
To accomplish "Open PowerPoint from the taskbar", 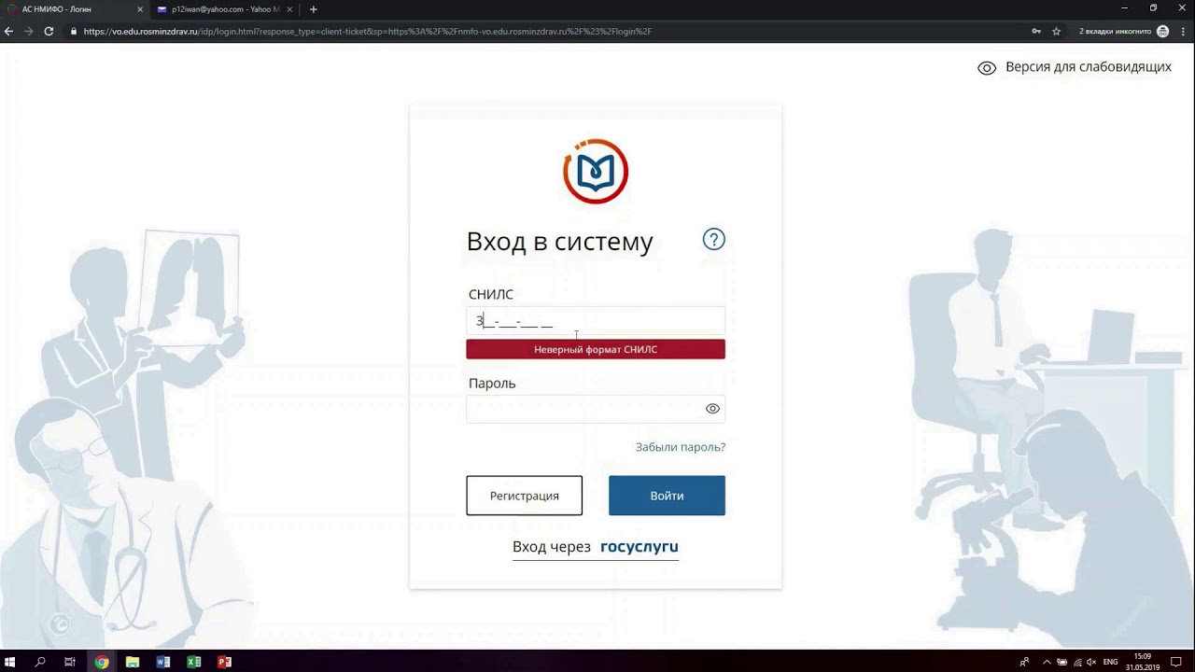I will 224,662.
